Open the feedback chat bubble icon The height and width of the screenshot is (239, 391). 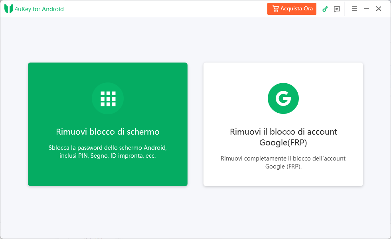337,9
